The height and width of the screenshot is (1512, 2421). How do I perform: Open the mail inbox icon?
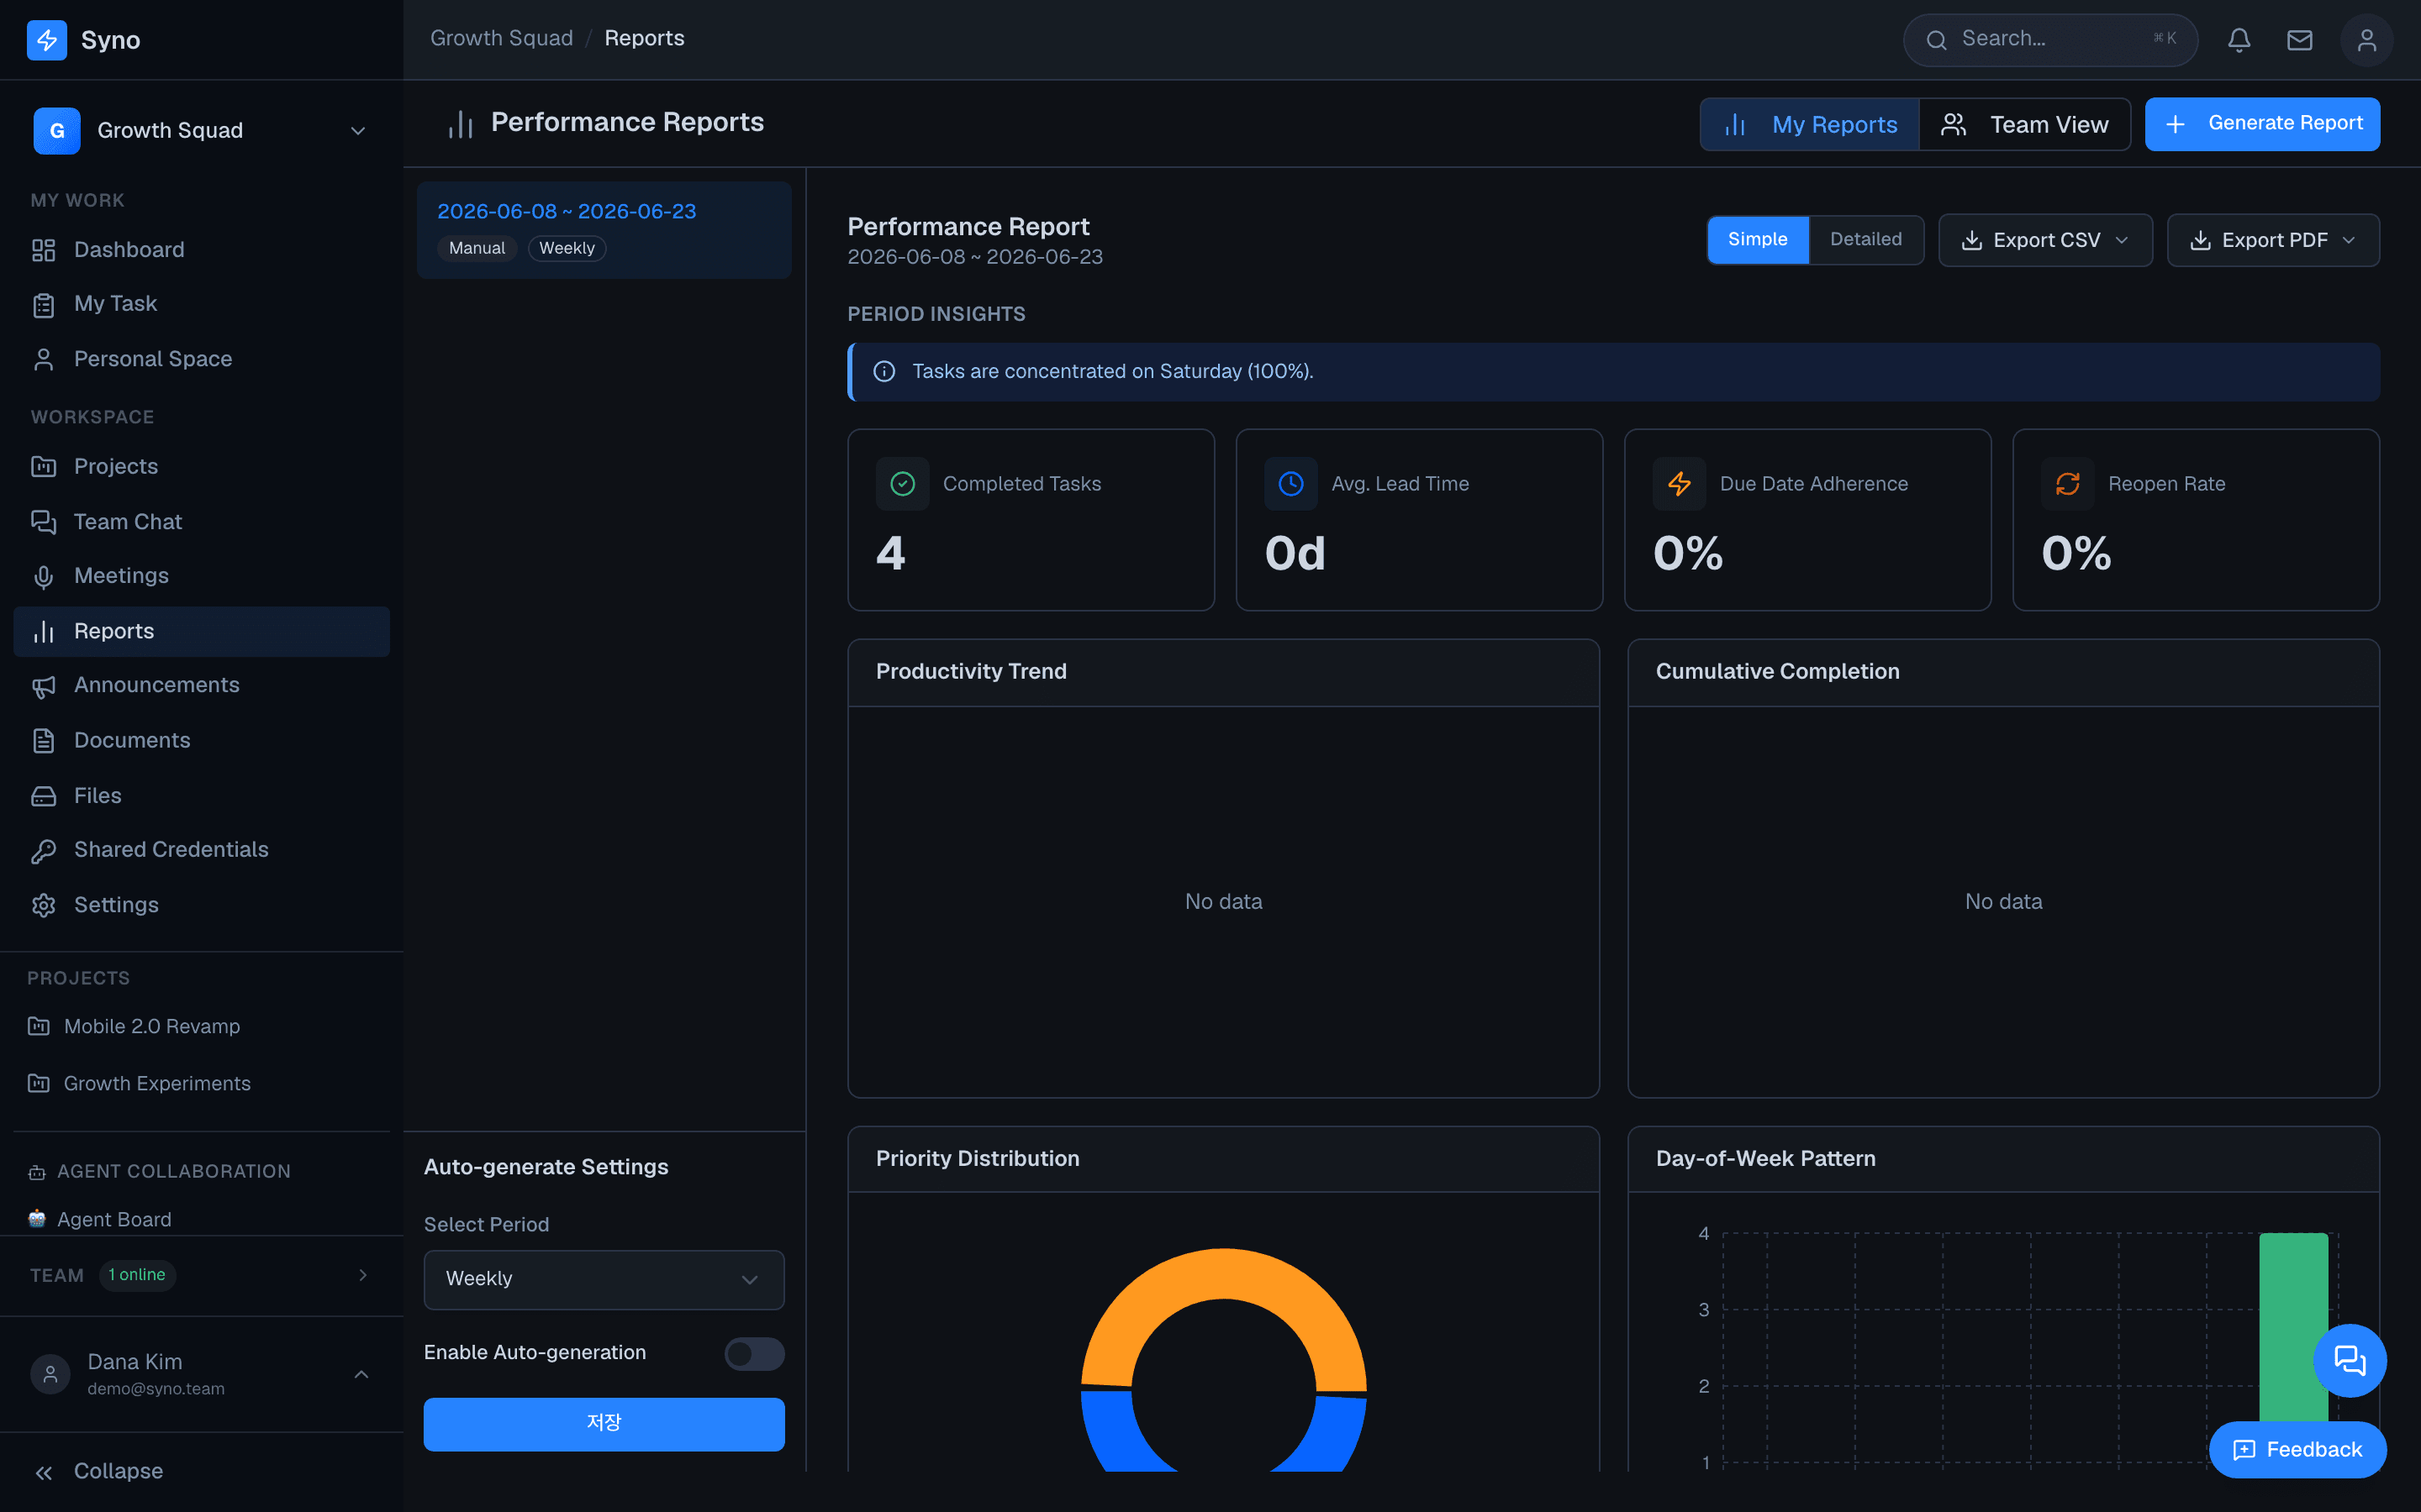point(2300,40)
